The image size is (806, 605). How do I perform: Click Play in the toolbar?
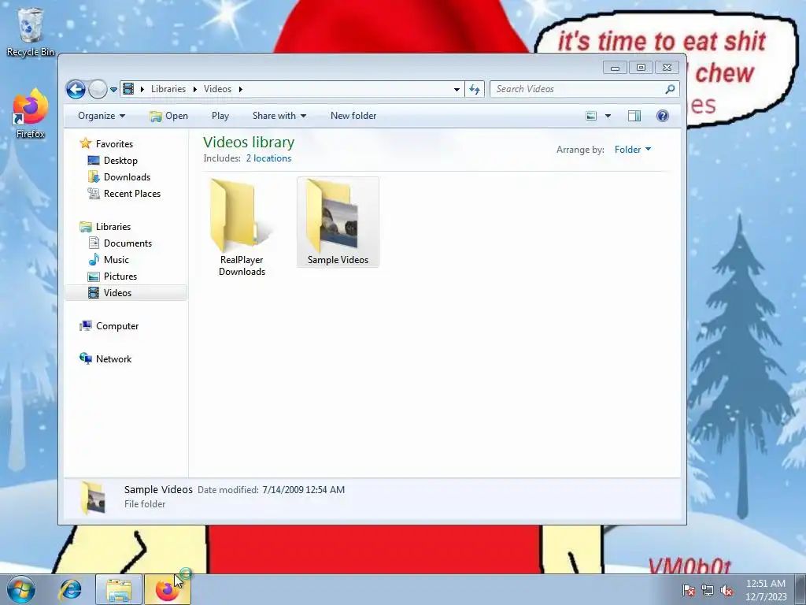[220, 116]
